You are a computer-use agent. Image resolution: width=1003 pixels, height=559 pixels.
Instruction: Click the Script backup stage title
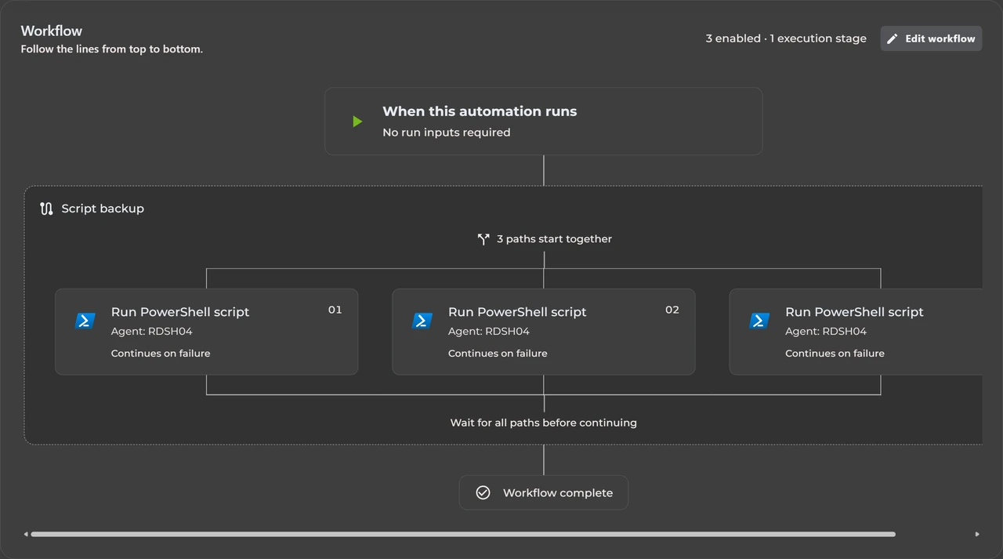[x=103, y=209]
